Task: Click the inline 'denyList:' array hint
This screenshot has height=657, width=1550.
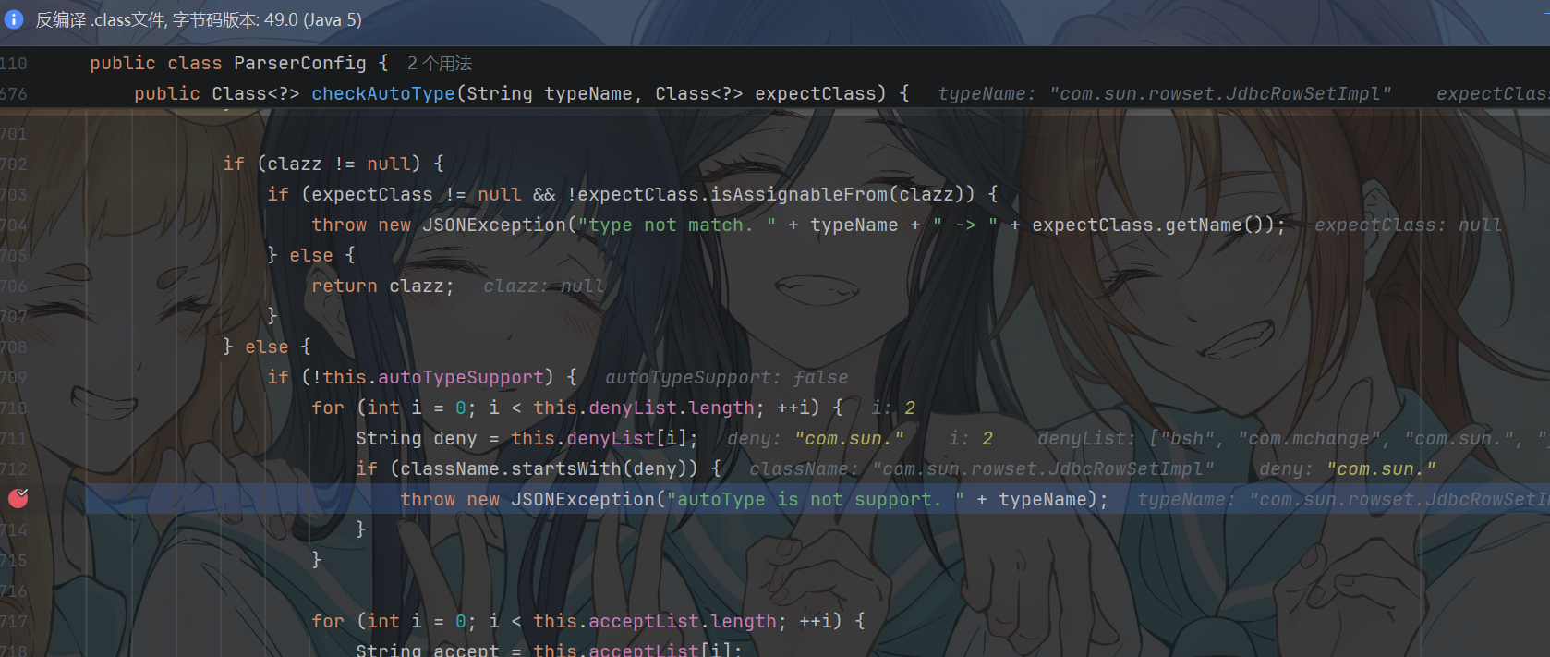Action: click(x=1292, y=438)
